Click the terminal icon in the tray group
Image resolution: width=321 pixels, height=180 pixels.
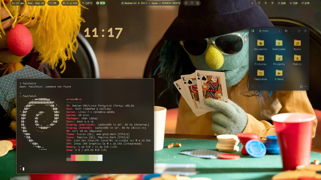coord(198,3)
